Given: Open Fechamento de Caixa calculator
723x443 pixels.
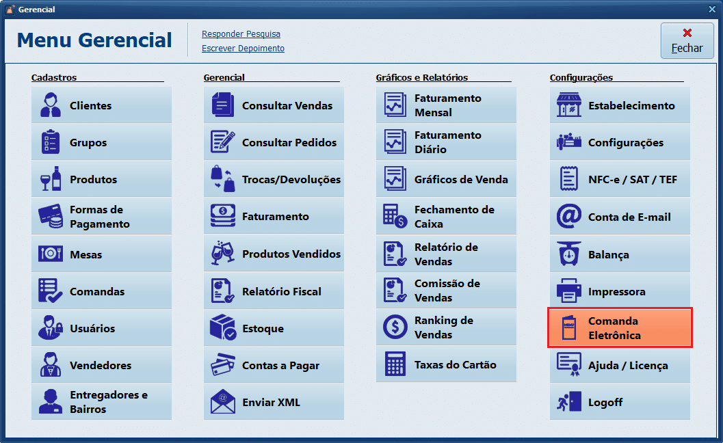Looking at the screenshot, I should tap(446, 217).
